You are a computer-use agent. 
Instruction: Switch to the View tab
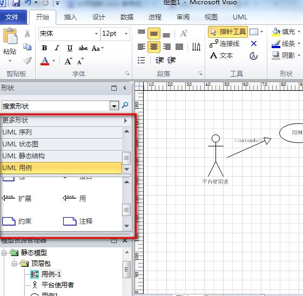pos(211,17)
